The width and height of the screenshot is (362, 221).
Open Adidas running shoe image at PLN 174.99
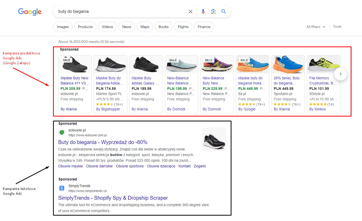click(x=110, y=64)
